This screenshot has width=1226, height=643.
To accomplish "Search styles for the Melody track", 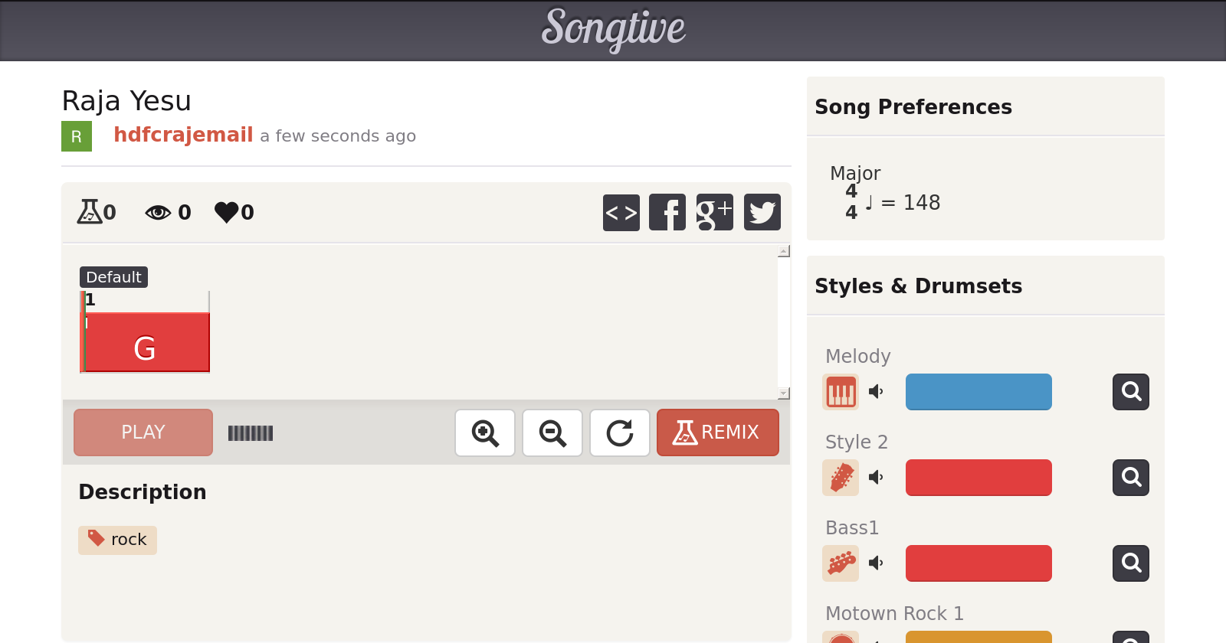I will (x=1130, y=392).
